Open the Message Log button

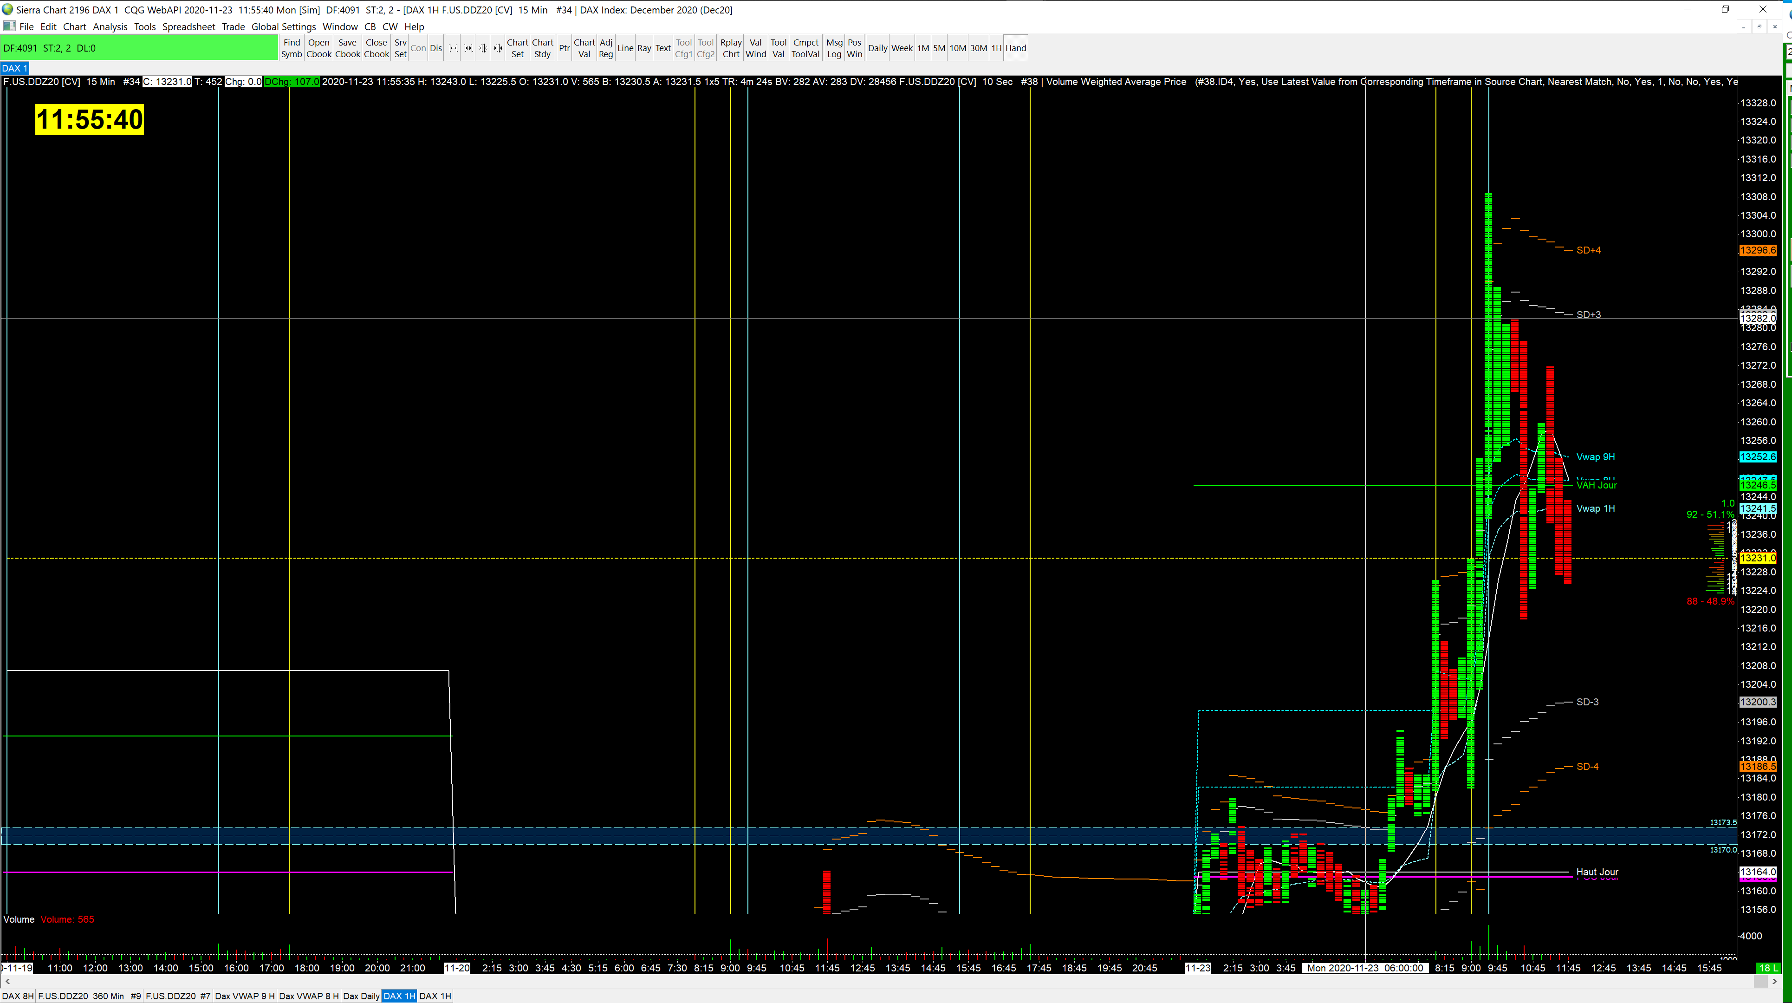[x=834, y=48]
